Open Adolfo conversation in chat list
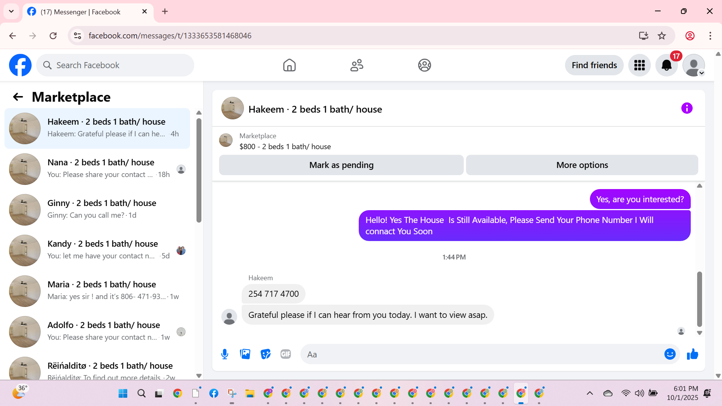Screen dimensions: 722x406 97,332
